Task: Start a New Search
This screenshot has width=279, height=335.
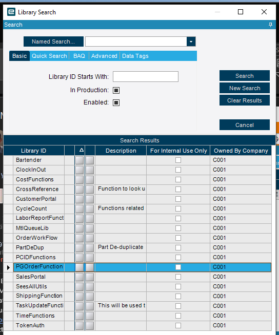Action: (245, 88)
